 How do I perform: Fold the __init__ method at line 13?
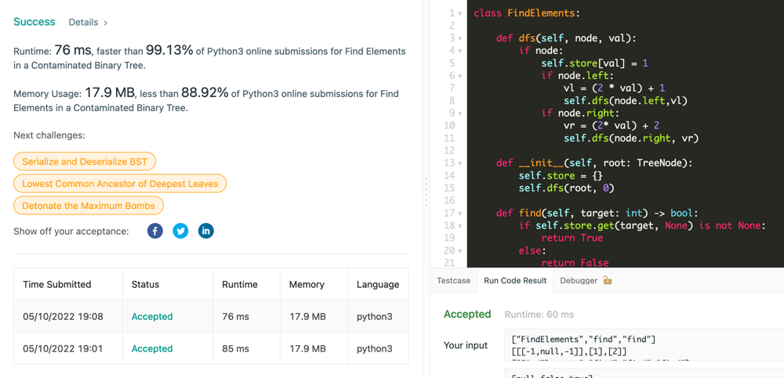point(460,164)
